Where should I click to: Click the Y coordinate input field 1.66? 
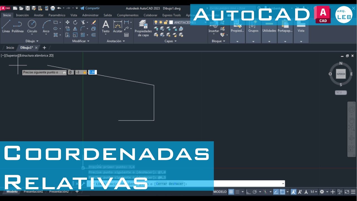[x=92, y=72]
